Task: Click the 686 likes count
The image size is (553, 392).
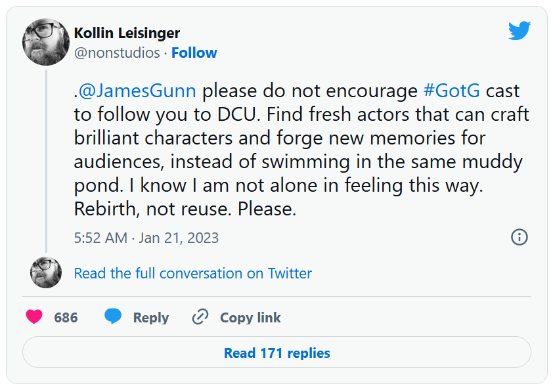Action: point(66,318)
